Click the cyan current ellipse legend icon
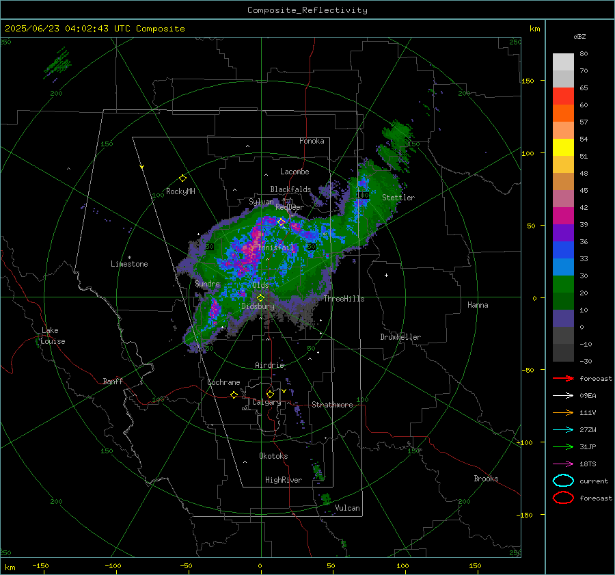The width and height of the screenshot is (615, 575). (x=563, y=481)
